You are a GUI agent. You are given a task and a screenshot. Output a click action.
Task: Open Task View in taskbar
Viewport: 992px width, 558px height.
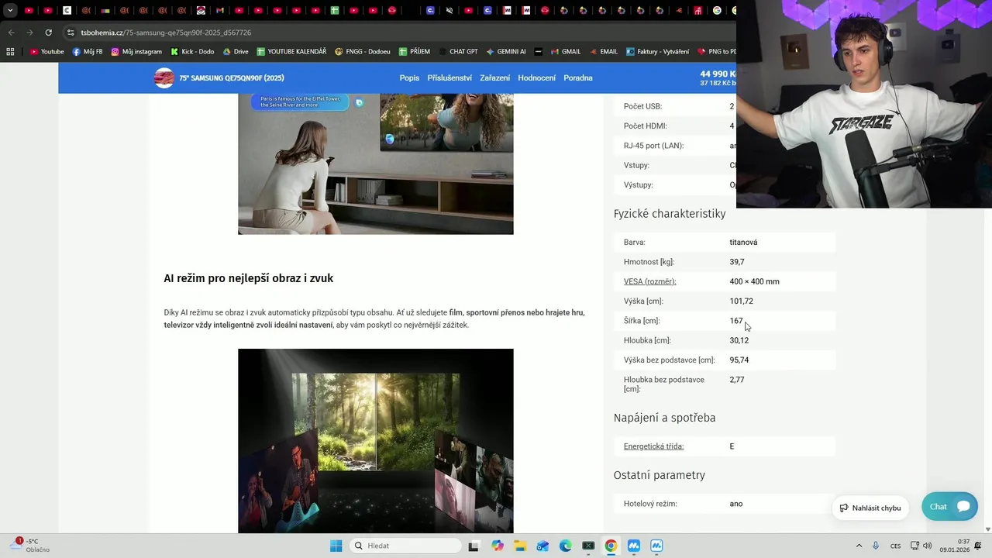point(474,546)
